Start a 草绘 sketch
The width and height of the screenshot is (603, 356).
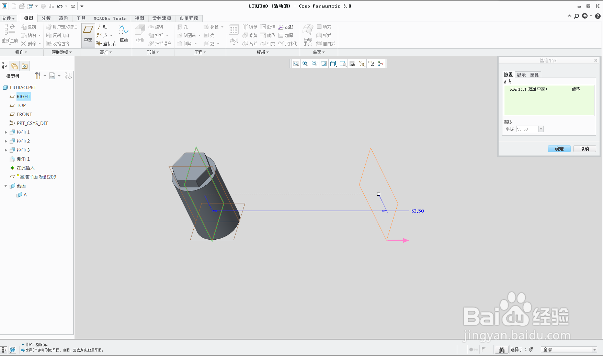tap(124, 34)
